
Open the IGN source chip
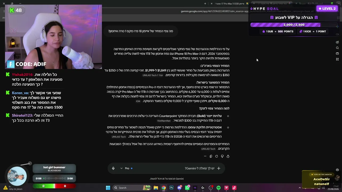[x=138, y=101]
